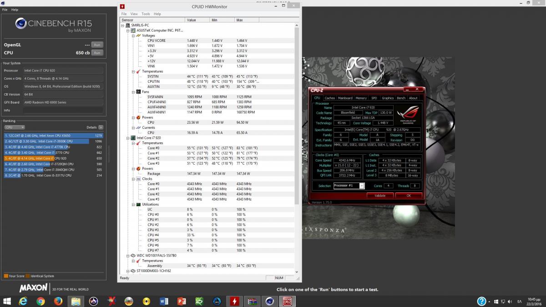Click the down arrow of HWMonitor's scrollbar
The image size is (546, 307).
coord(297,272)
